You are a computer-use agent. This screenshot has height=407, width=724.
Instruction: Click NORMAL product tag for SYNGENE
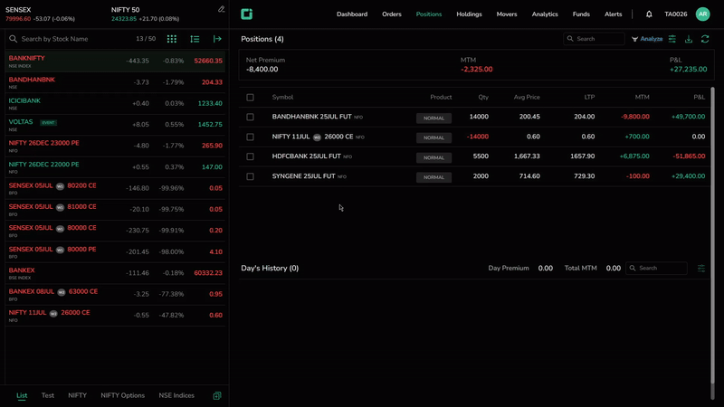pyautogui.click(x=433, y=177)
